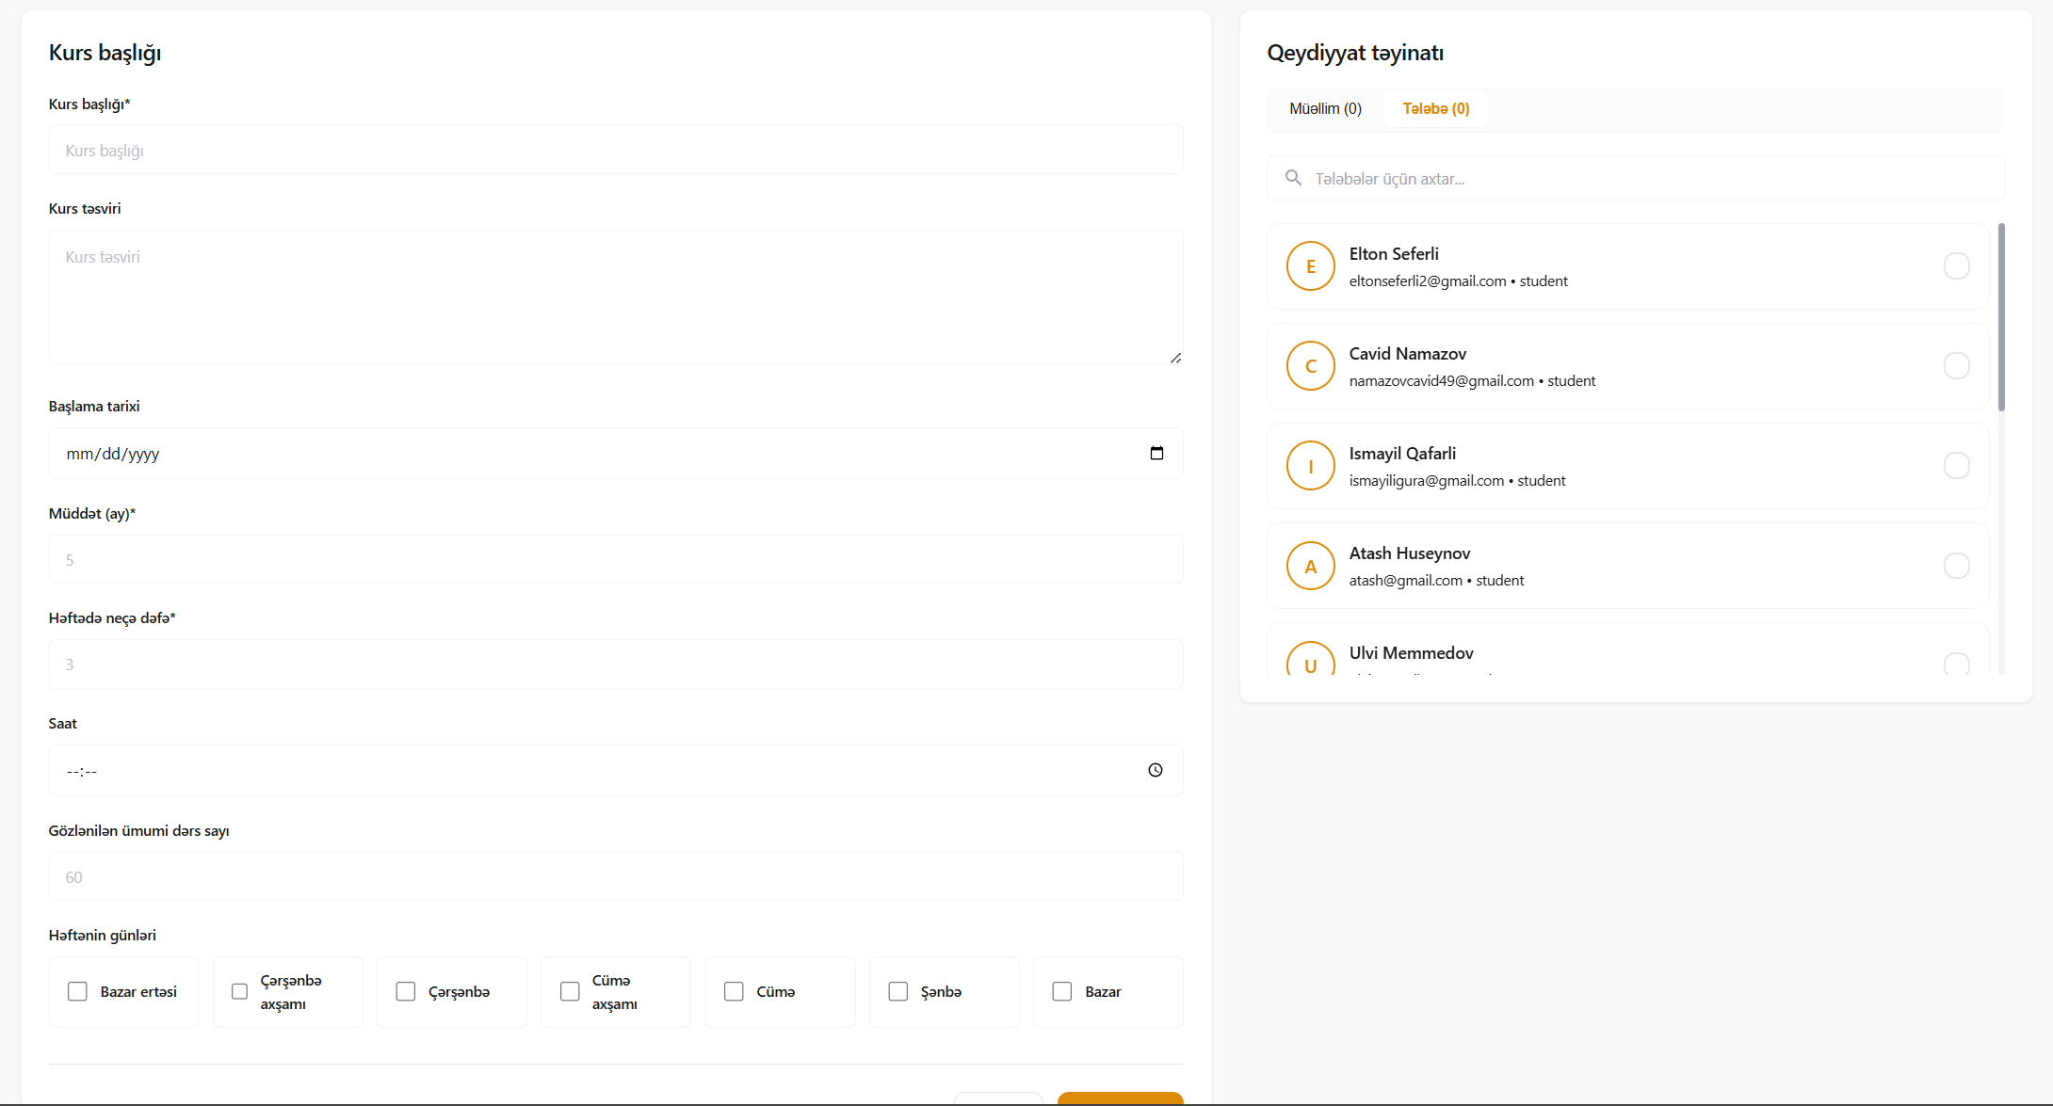Click the orange submit button at bottom

point(1120,1098)
